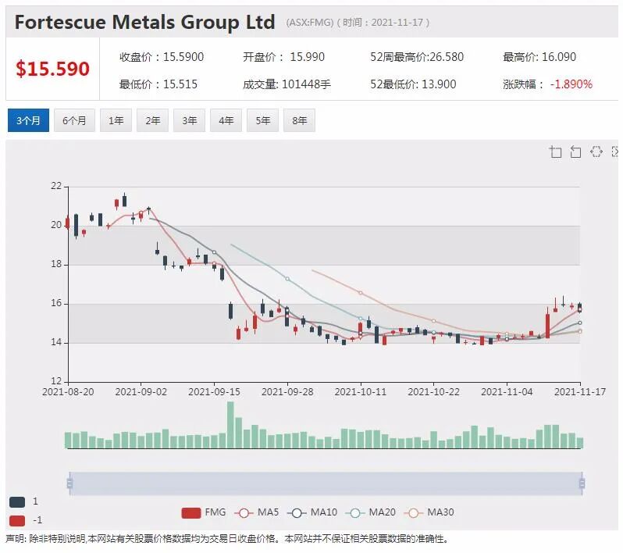The height and width of the screenshot is (553, 623).
Task: Open the 1年 chart range
Action: click(x=116, y=120)
